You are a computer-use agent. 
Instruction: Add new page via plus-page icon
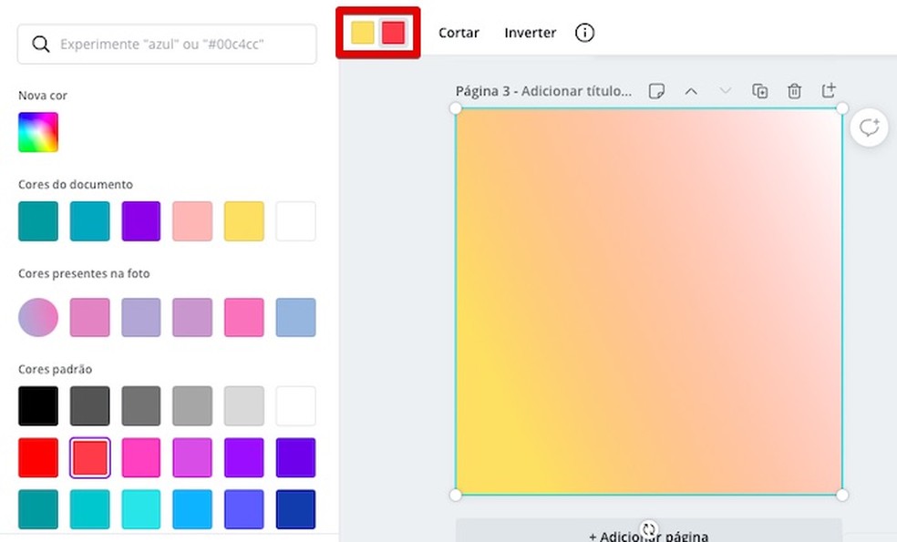(x=828, y=91)
